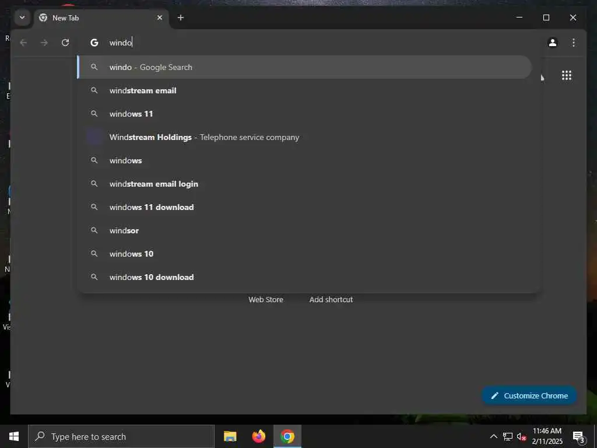Viewport: 597px width, 448px height.
Task: Click the Chrome forward navigation arrow
Action: pyautogui.click(x=44, y=43)
